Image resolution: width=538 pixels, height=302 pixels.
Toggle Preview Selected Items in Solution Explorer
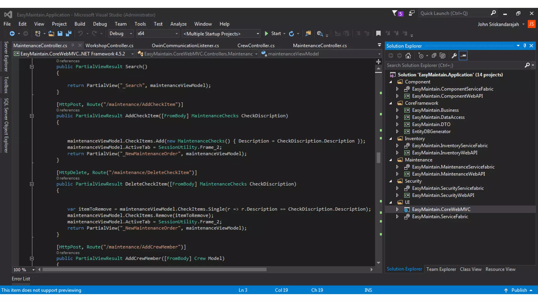click(x=463, y=56)
